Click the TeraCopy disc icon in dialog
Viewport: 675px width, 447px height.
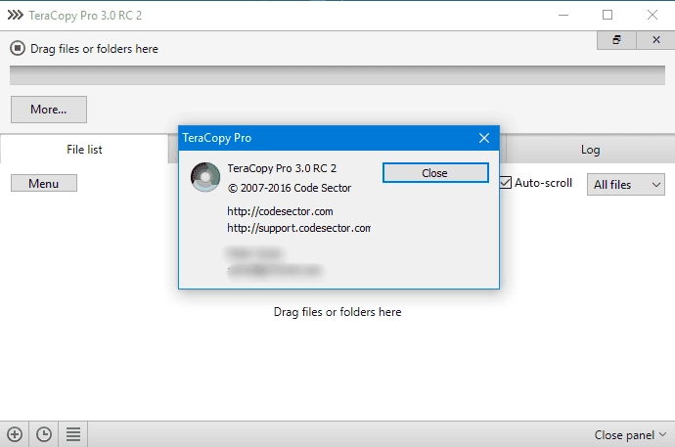(x=205, y=177)
